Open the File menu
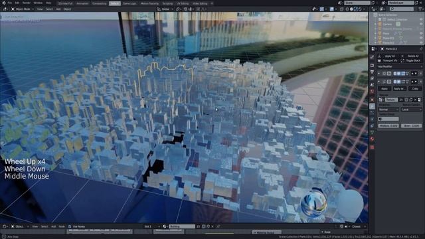 [10, 3]
